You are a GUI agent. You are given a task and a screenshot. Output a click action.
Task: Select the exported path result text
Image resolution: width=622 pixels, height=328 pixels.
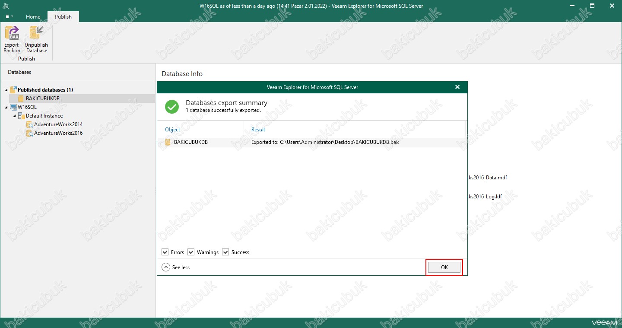tap(325, 142)
